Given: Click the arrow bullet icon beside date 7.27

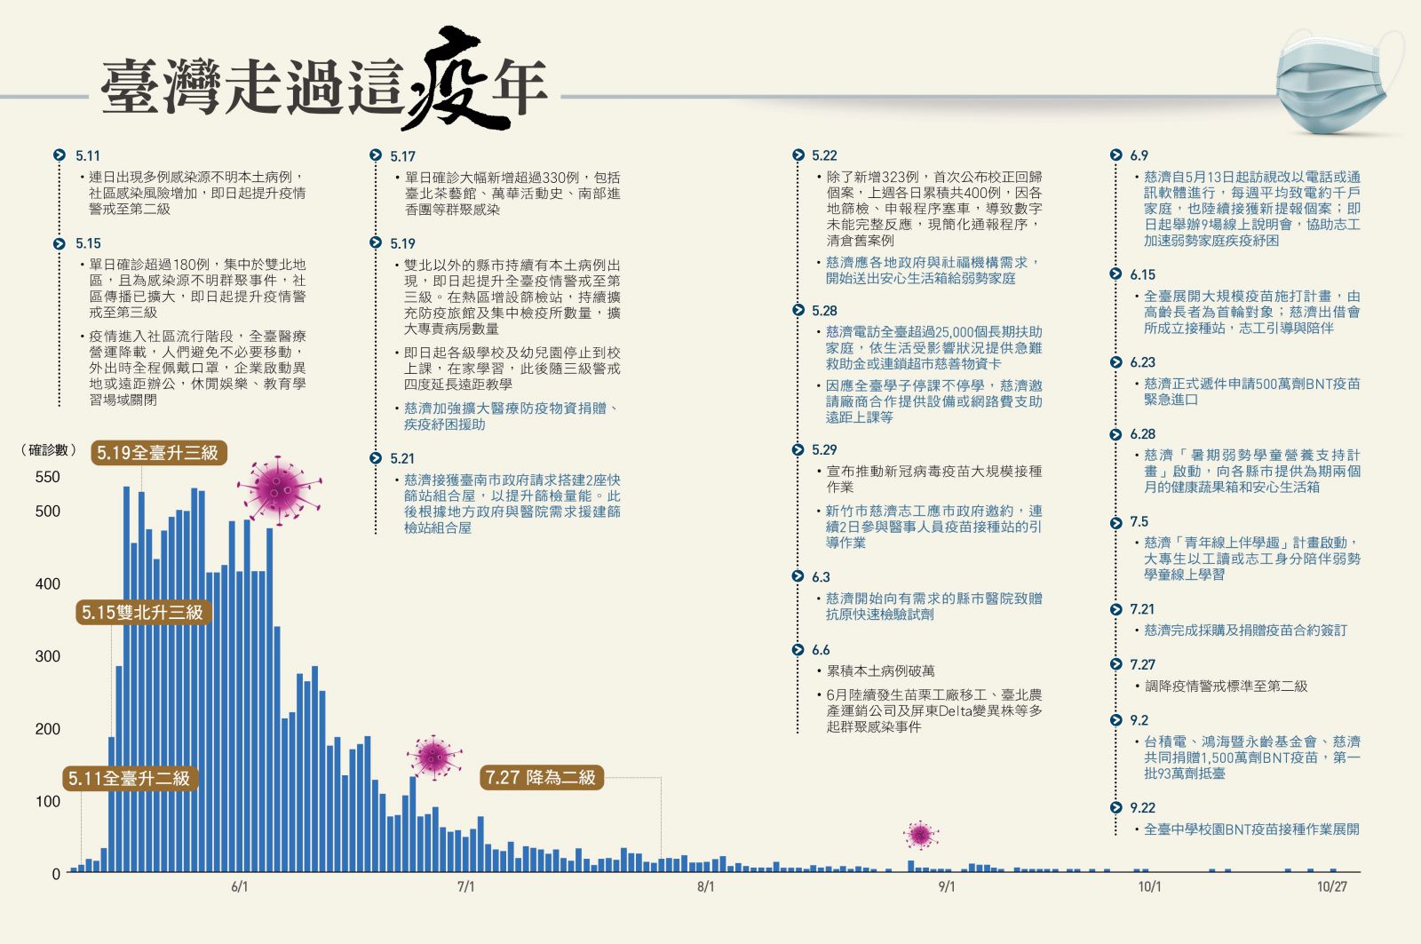Looking at the screenshot, I should (1116, 664).
